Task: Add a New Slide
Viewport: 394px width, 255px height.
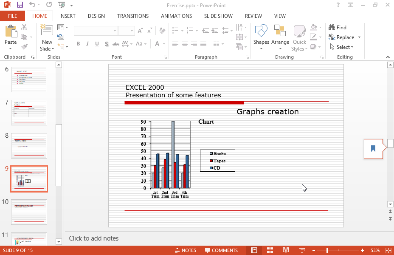Action: (47, 38)
